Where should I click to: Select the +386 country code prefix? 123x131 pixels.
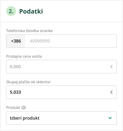click(x=16, y=41)
